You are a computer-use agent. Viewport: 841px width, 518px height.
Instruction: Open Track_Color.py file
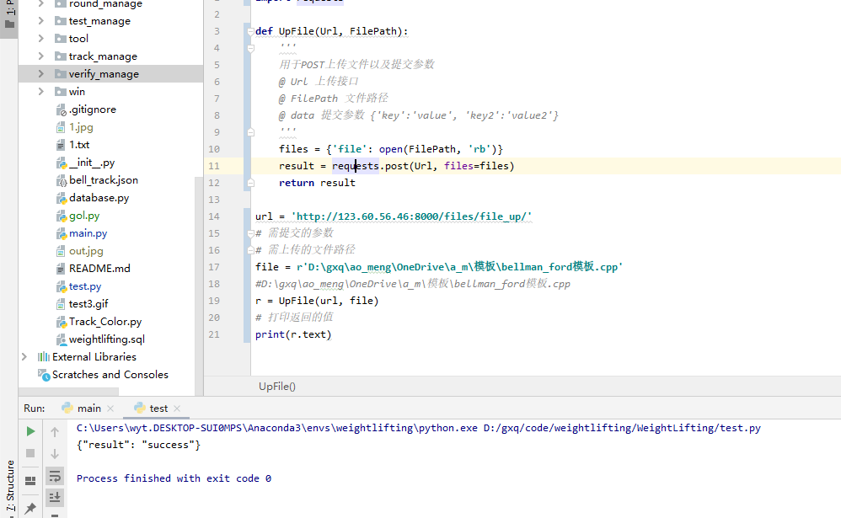105,322
